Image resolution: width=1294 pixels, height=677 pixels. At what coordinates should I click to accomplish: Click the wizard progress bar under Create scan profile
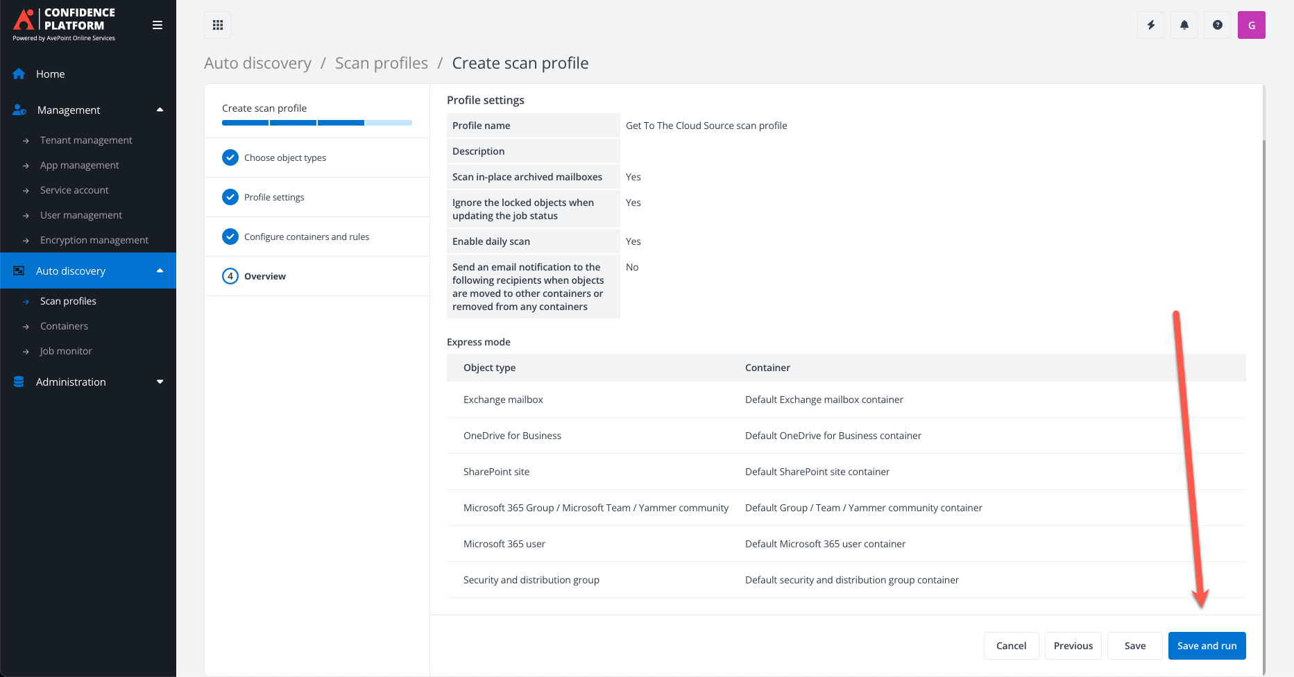[316, 122]
